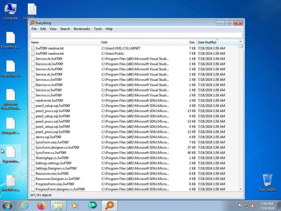
Task: Open the File menu
Action: click(34, 29)
